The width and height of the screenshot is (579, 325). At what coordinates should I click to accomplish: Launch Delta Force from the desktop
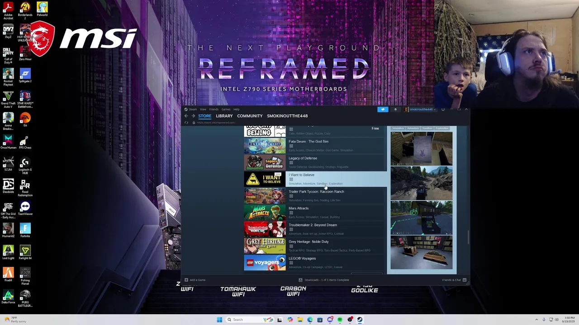coord(8,297)
